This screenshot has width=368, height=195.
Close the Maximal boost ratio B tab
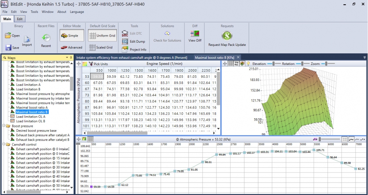pyautogui.click(x=238, y=57)
